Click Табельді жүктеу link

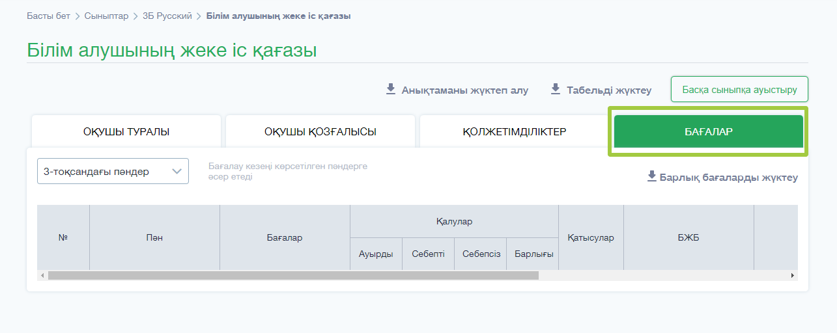(x=609, y=90)
